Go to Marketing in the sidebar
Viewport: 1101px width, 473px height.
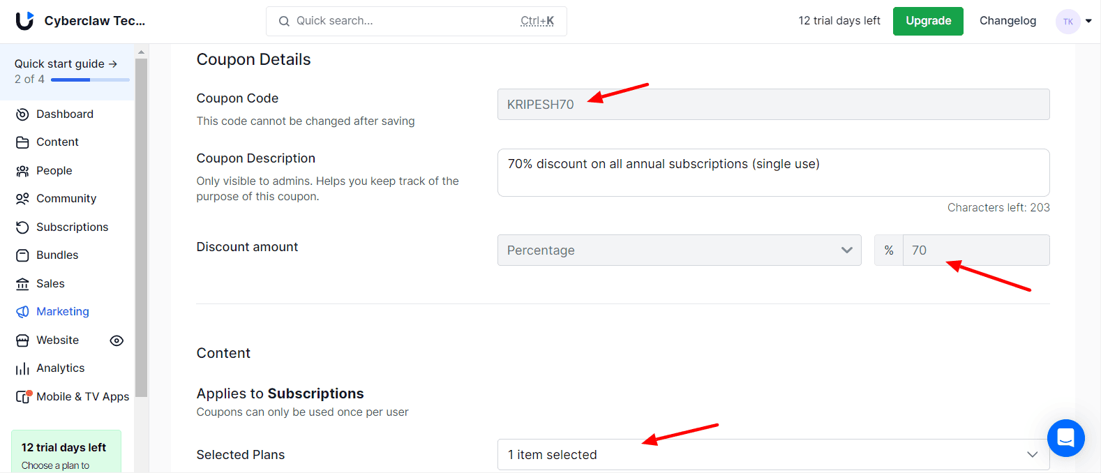[63, 312]
